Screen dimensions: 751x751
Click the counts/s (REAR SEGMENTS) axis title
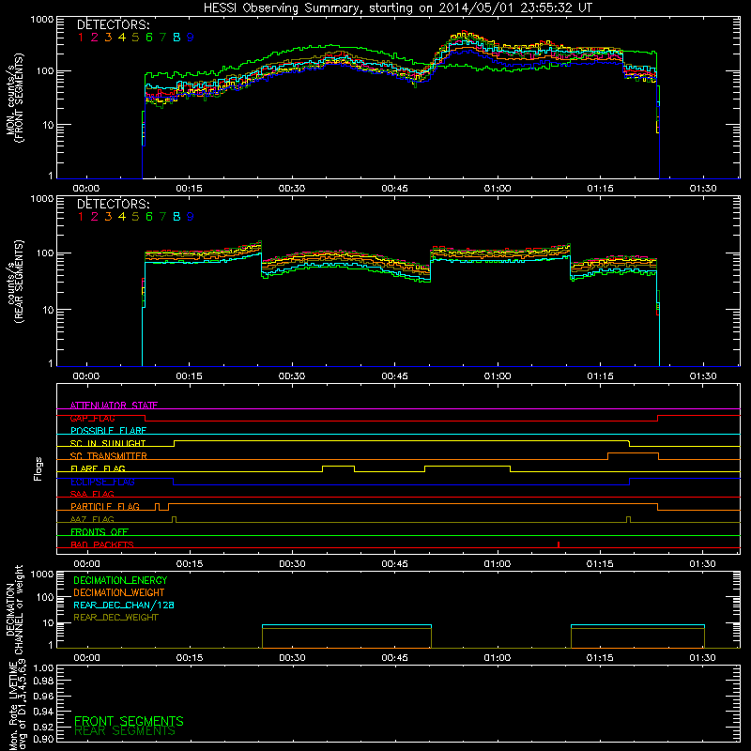(14, 282)
